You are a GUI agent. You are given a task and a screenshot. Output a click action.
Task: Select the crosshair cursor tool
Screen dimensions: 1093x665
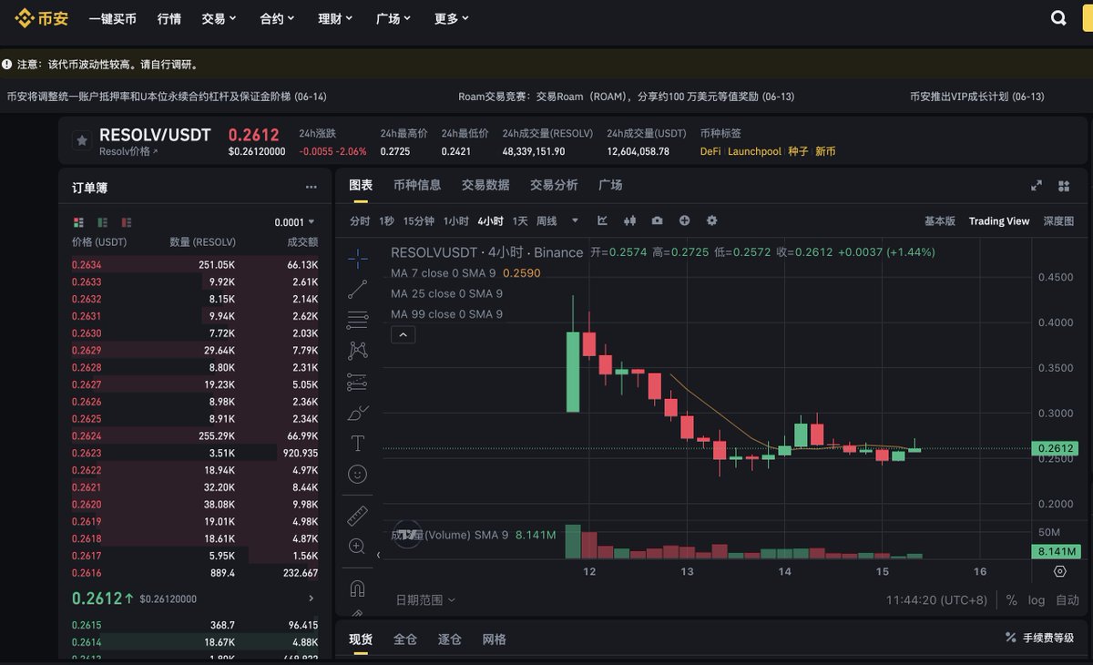coord(357,259)
